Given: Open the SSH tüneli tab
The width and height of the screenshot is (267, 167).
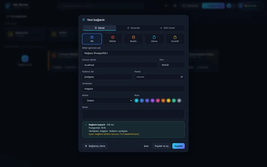Looking at the screenshot, I should coord(168,28).
